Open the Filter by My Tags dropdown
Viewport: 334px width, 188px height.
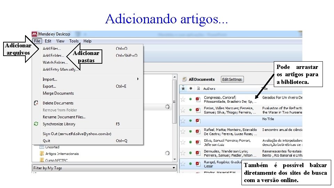[x=104, y=168]
